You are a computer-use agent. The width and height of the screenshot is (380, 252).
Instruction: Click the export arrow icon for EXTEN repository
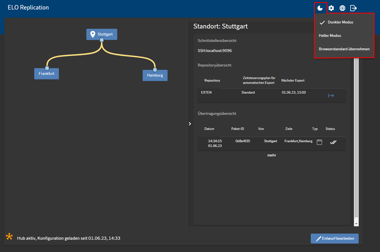tap(331, 96)
